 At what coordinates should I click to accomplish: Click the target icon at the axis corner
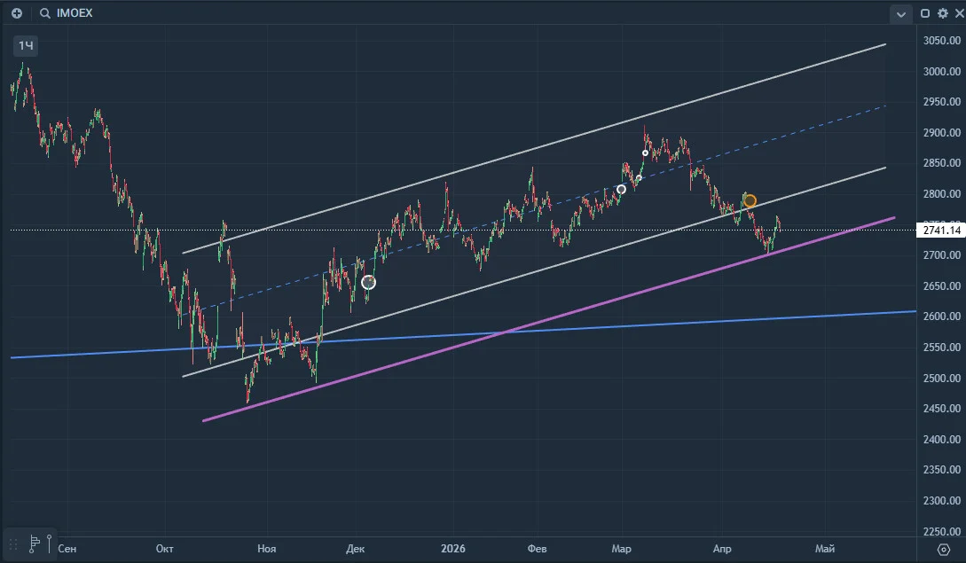(943, 549)
